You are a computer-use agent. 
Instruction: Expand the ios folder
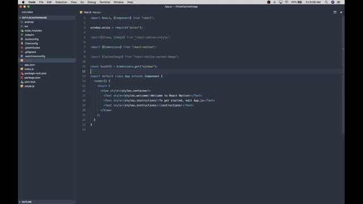[26, 27]
